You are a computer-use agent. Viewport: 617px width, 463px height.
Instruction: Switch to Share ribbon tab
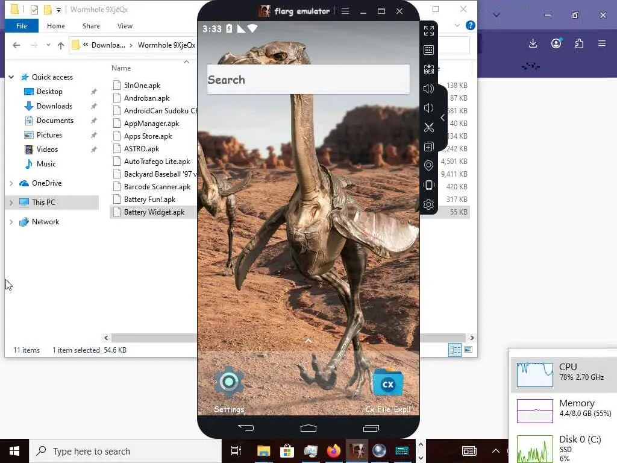click(x=91, y=26)
